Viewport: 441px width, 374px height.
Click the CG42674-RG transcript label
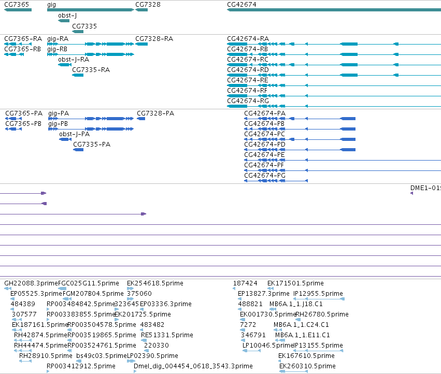248,100
